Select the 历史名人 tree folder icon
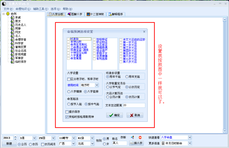Screen dimensions: 229x148 tap(12, 25)
